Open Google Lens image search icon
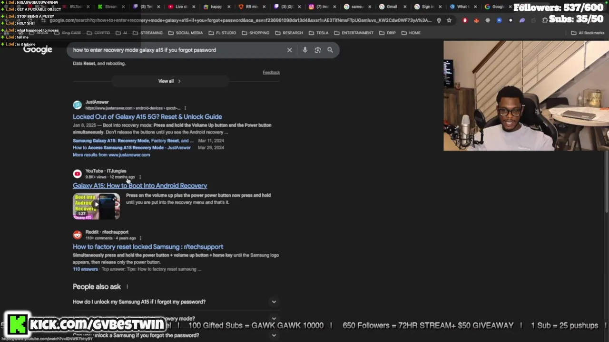The image size is (609, 342). [318, 50]
